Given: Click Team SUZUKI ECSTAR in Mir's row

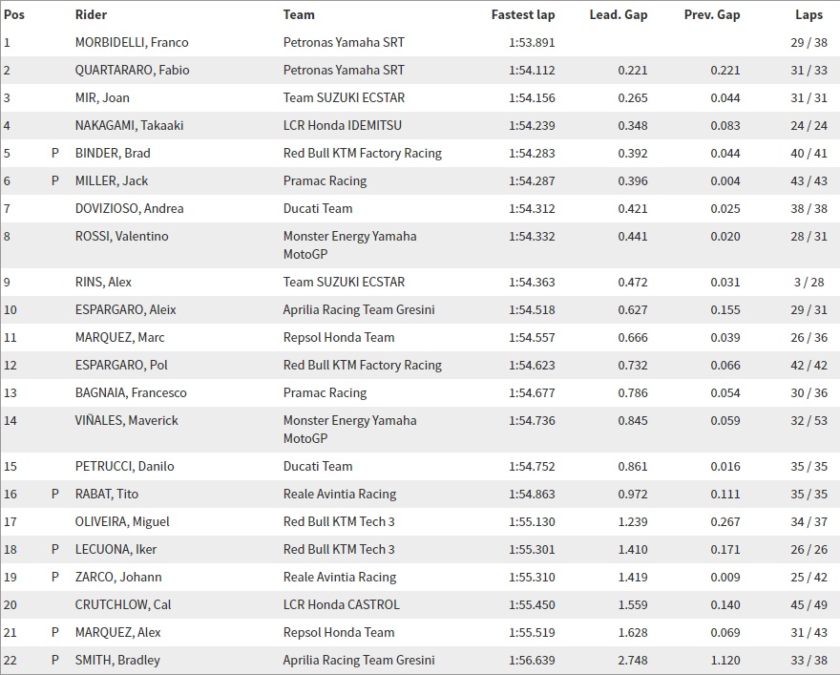Looking at the screenshot, I should (x=344, y=97).
